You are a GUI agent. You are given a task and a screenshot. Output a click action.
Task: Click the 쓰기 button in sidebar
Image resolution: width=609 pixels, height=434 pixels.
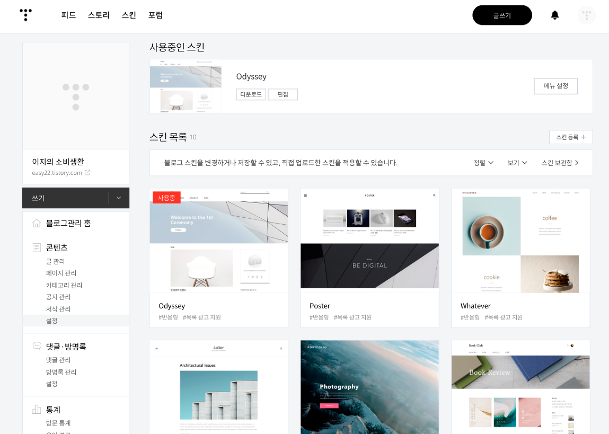[x=65, y=198]
